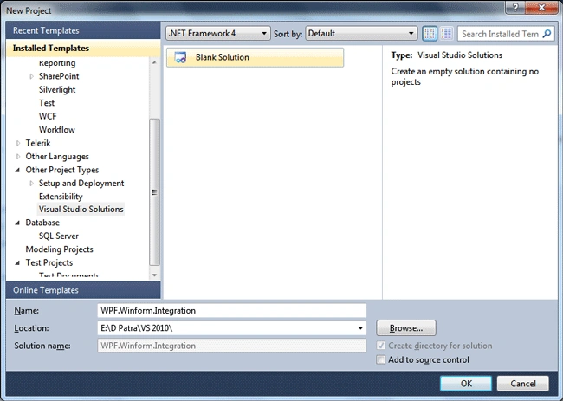Click the tree scrollbar up arrow
Viewport: 563px width, 401px height.
(x=154, y=62)
